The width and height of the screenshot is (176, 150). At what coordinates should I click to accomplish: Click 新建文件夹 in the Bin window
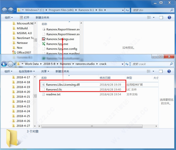point(42,18)
